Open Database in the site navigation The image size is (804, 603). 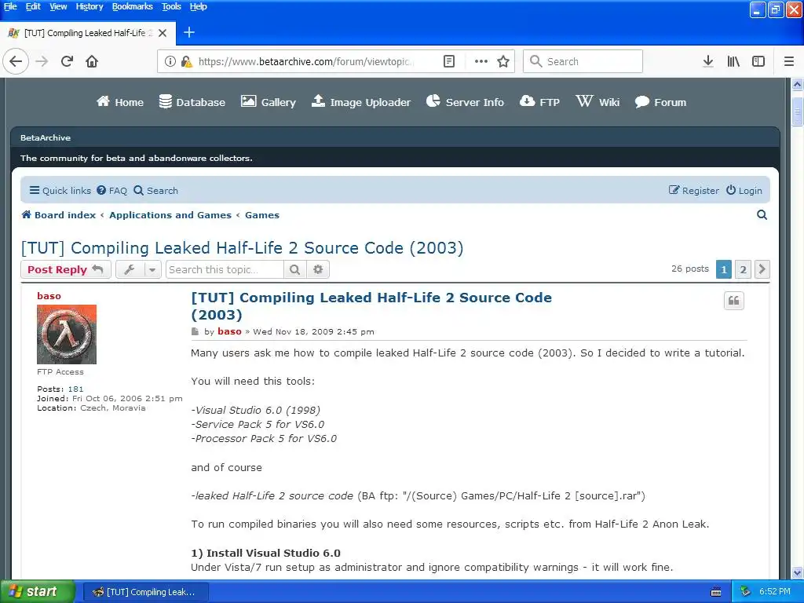point(192,102)
